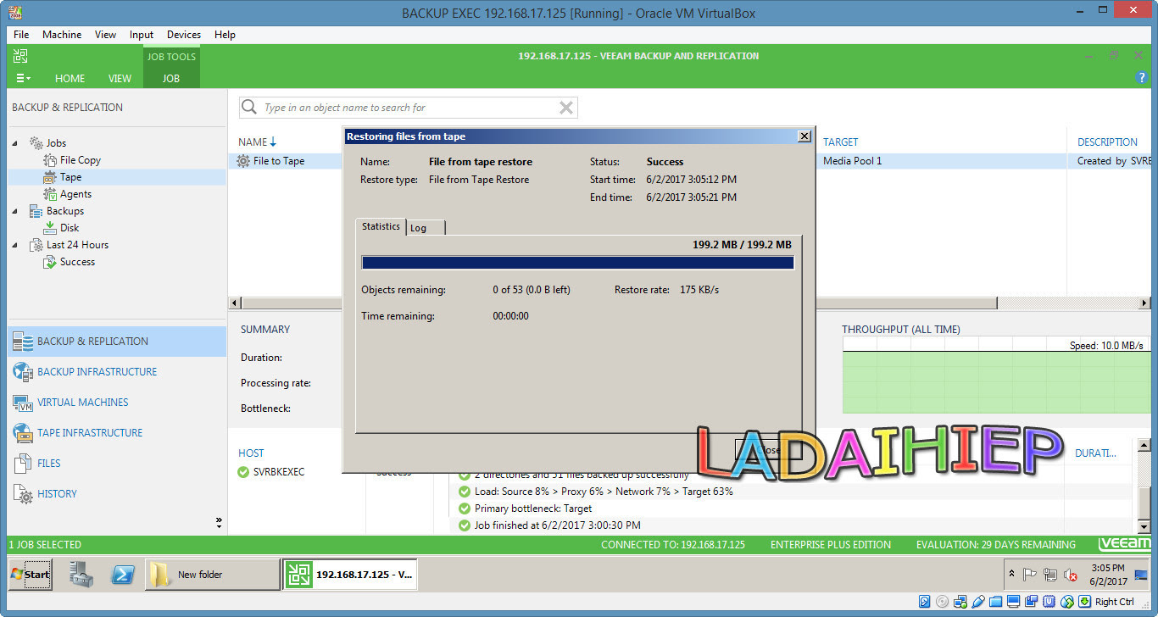Select the Statistics tab in dialog
Image resolution: width=1158 pixels, height=617 pixels.
click(x=381, y=226)
